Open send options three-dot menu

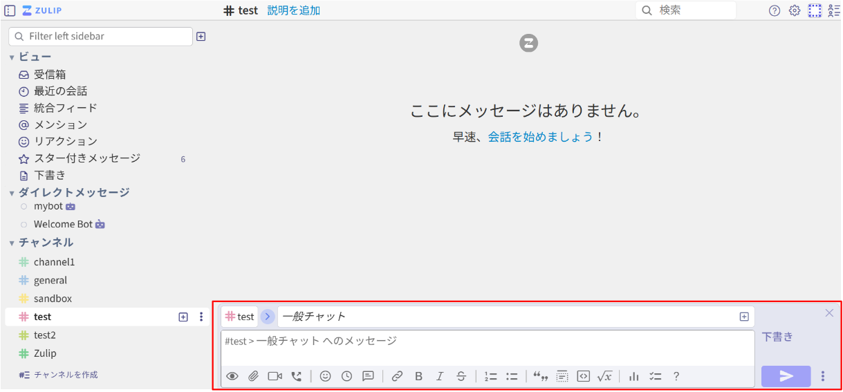click(822, 376)
